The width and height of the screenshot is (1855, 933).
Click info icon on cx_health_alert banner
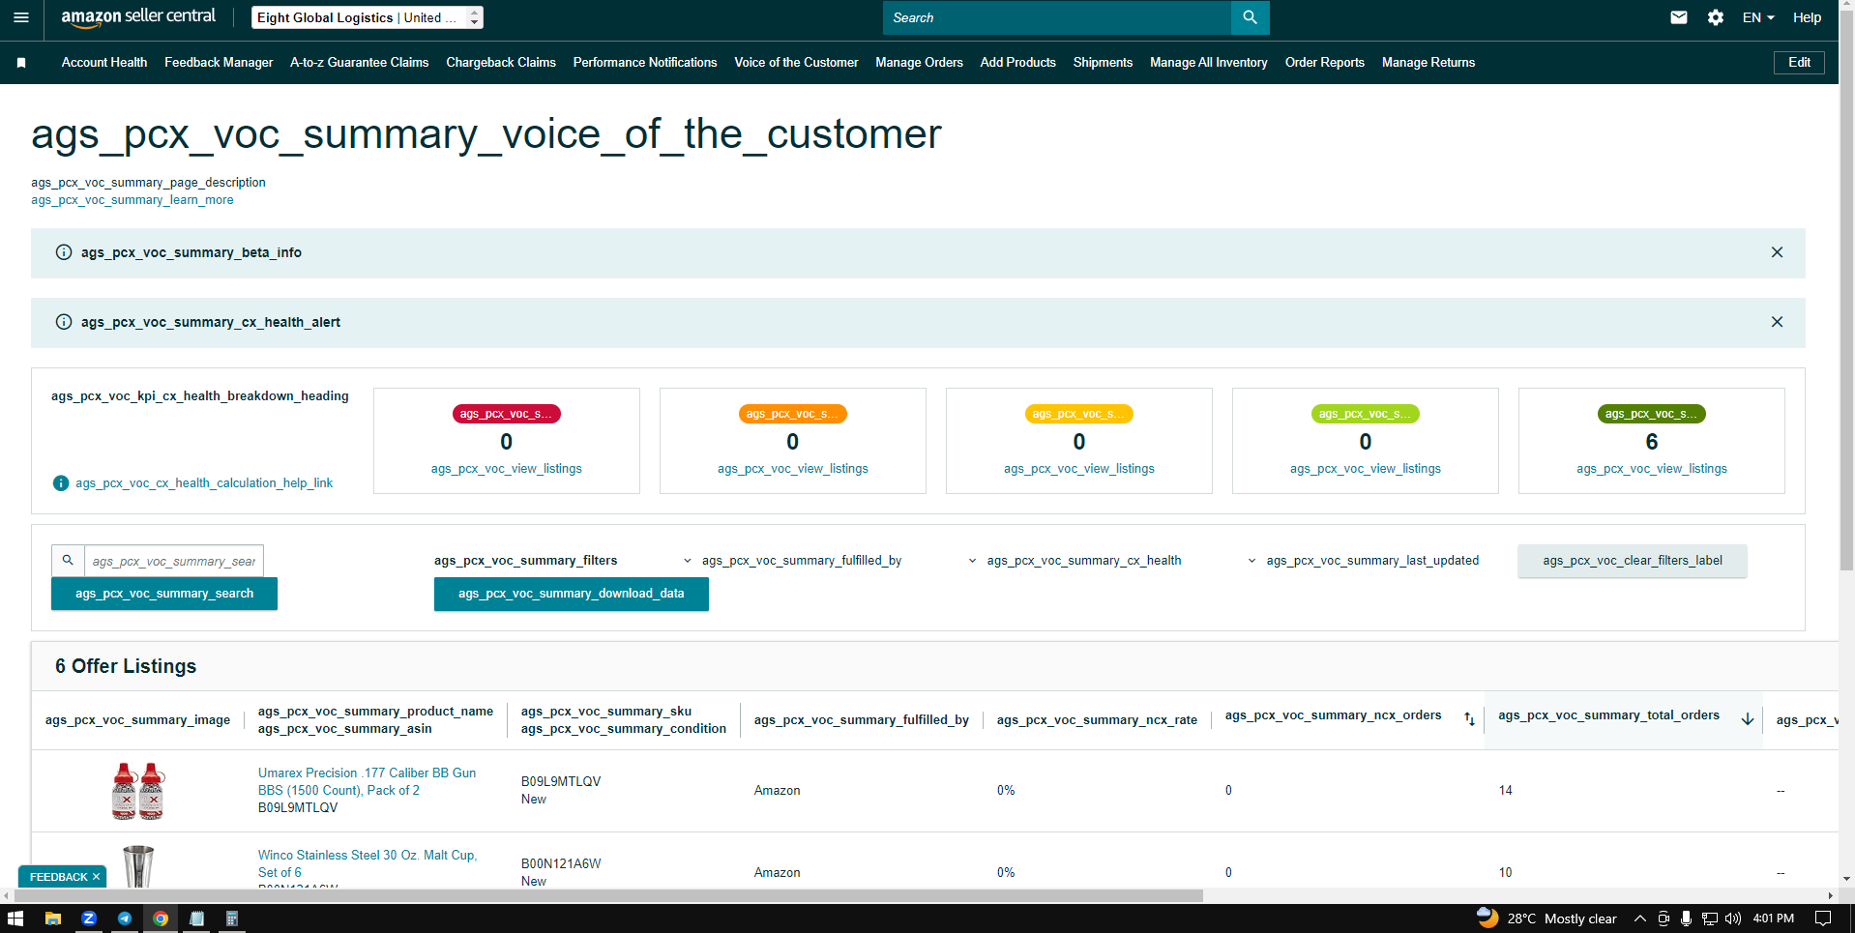(x=64, y=322)
